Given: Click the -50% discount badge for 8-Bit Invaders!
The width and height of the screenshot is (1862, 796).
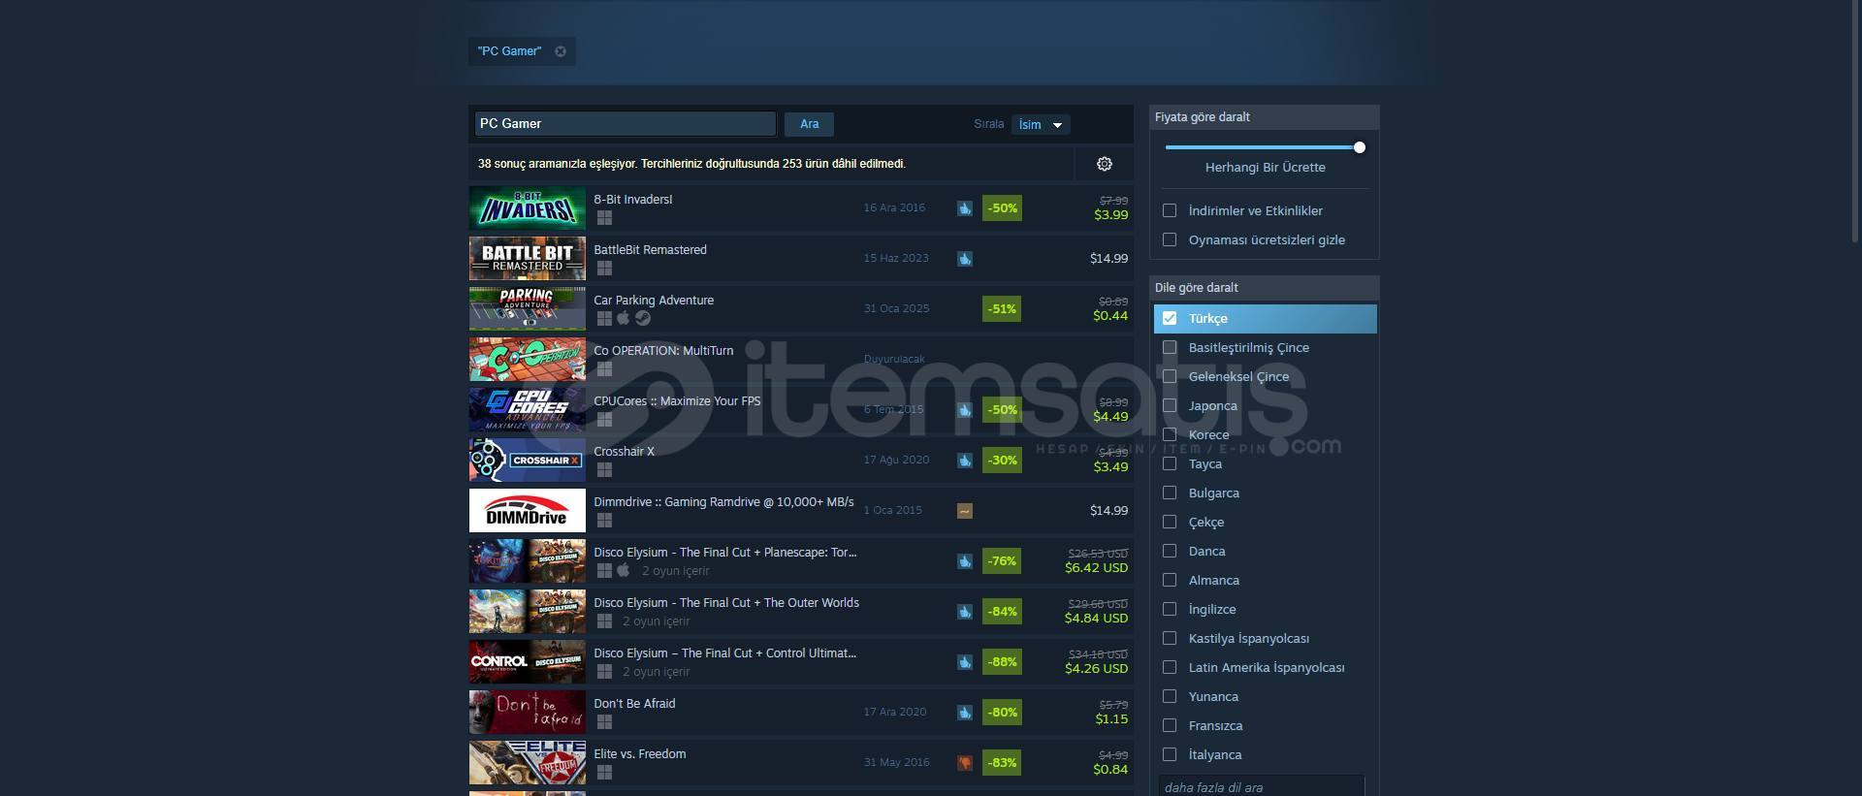Looking at the screenshot, I should pos(1002,208).
